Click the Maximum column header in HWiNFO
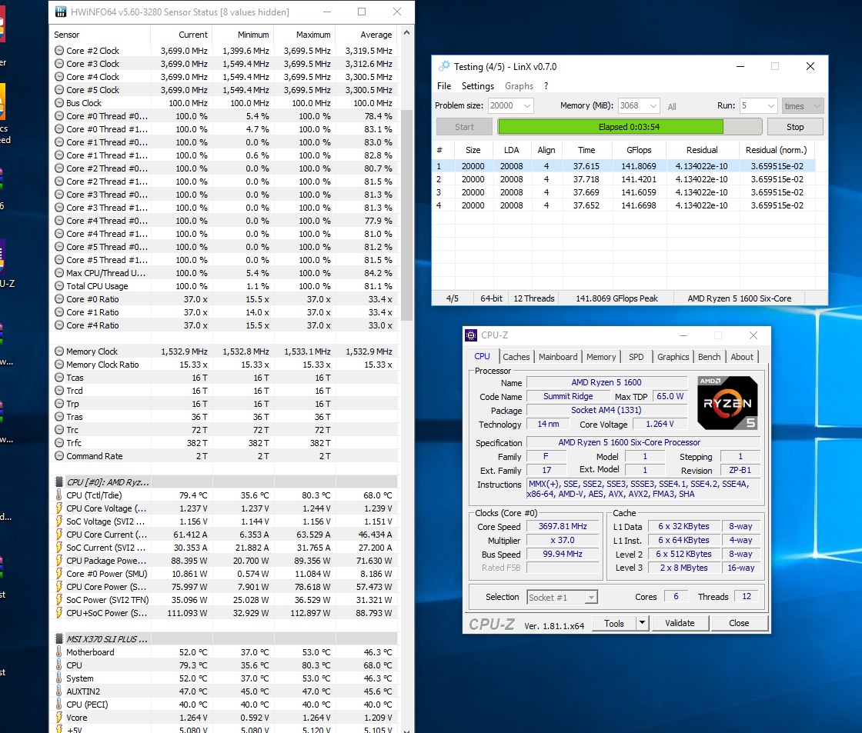The height and width of the screenshot is (733, 862). click(305, 35)
